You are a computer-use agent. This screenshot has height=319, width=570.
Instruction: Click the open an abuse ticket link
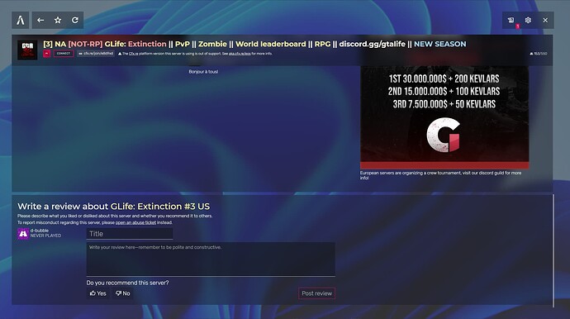[x=135, y=222]
